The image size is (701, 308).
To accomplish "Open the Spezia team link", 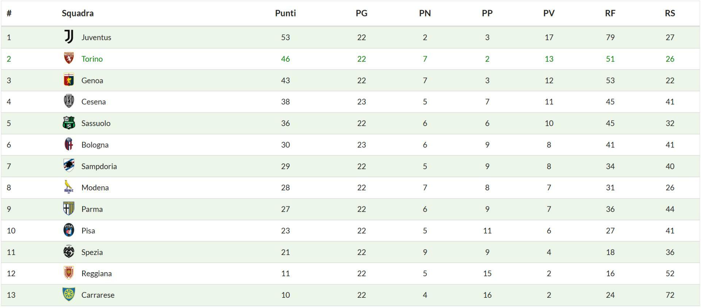I will pos(92,252).
